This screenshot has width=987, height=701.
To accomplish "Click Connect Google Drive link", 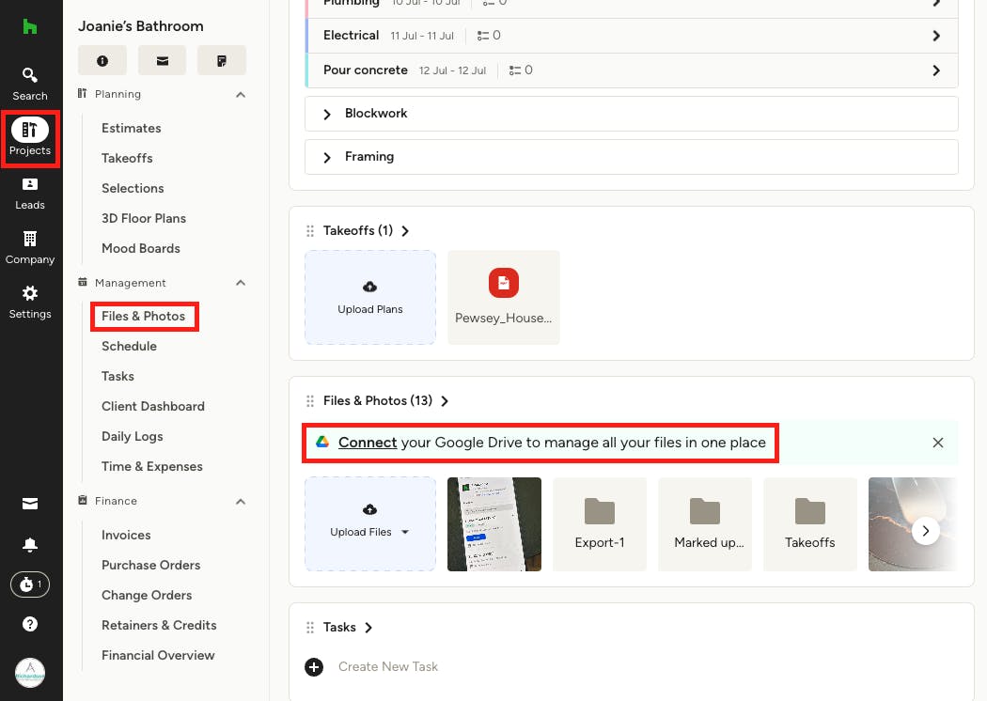I will pos(368,443).
